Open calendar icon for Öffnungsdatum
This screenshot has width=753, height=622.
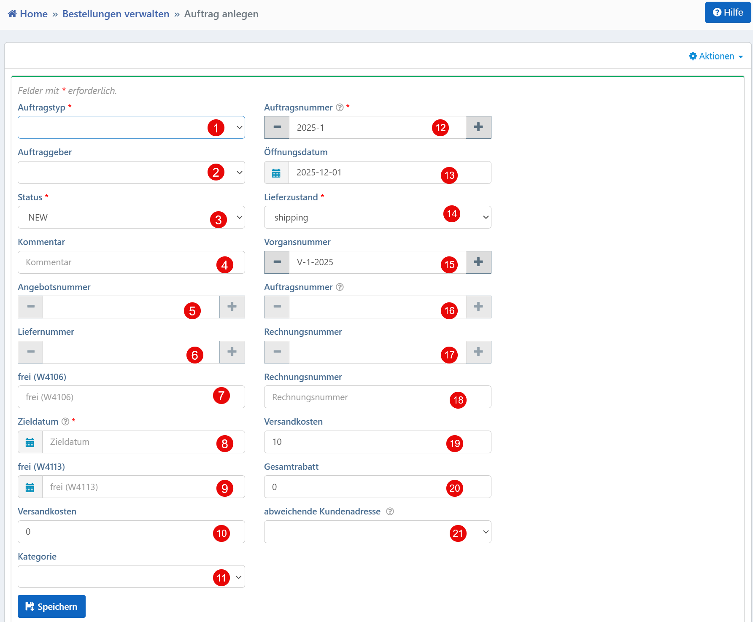(276, 173)
